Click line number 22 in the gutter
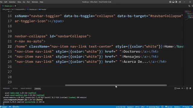 tap(10, 46)
